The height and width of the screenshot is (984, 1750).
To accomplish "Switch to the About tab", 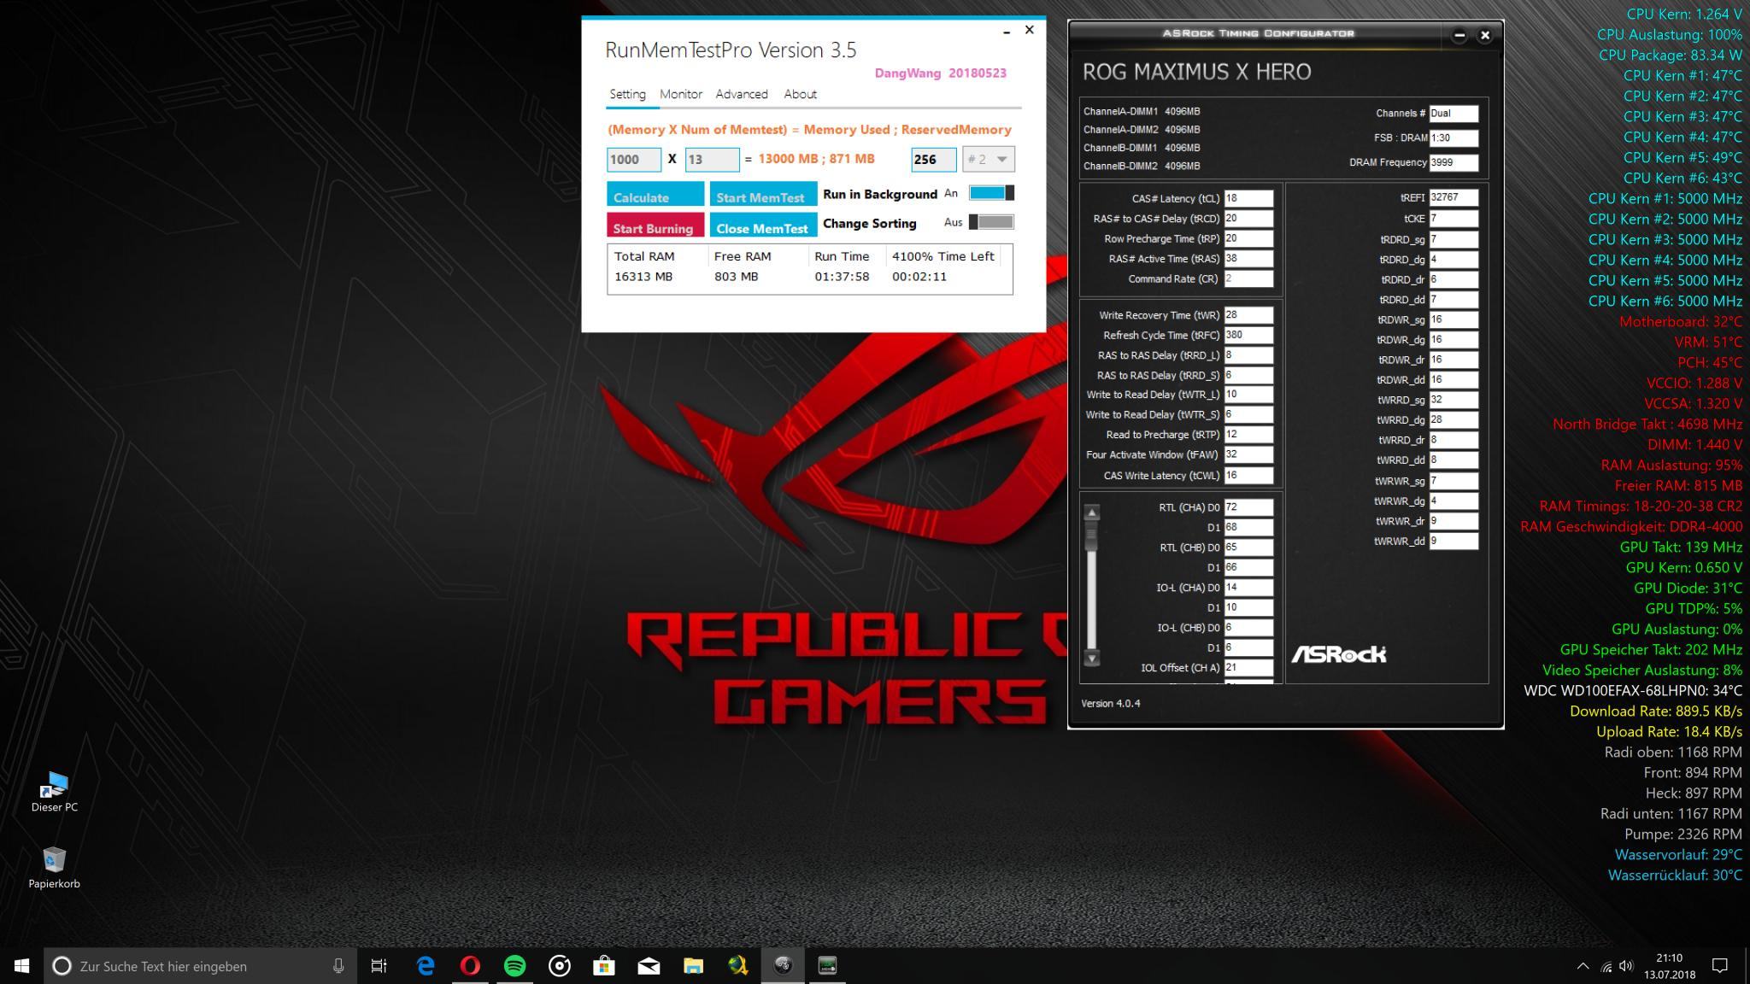I will pos(801,94).
